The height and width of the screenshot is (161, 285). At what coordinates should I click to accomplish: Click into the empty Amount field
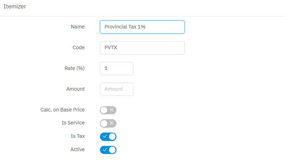click(x=116, y=89)
